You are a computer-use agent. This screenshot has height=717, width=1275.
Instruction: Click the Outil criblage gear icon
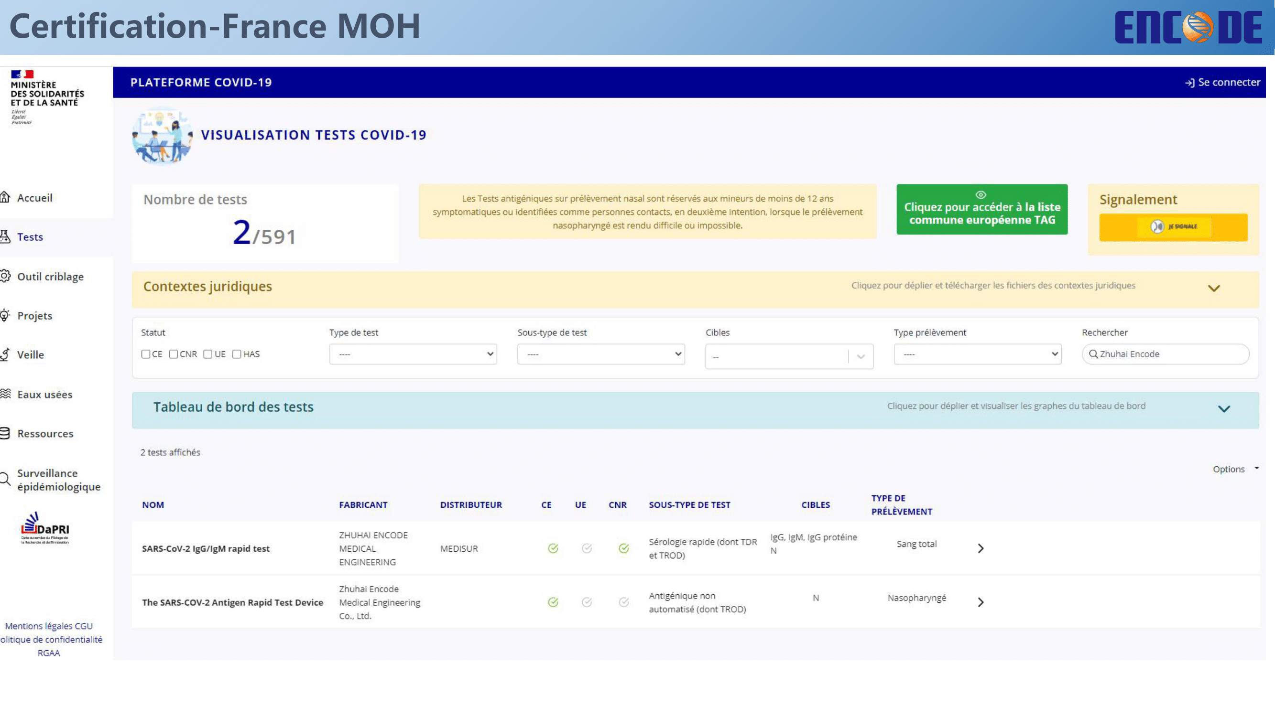[x=5, y=276]
